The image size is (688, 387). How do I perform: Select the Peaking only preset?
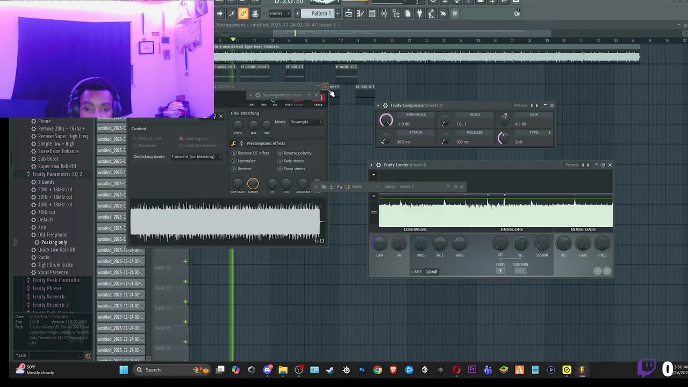pos(54,242)
